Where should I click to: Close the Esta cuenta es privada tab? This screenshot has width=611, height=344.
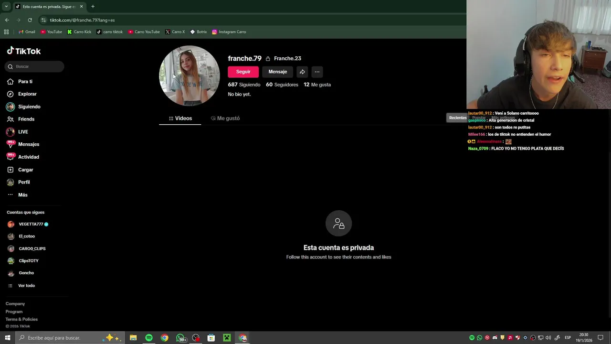point(81,7)
